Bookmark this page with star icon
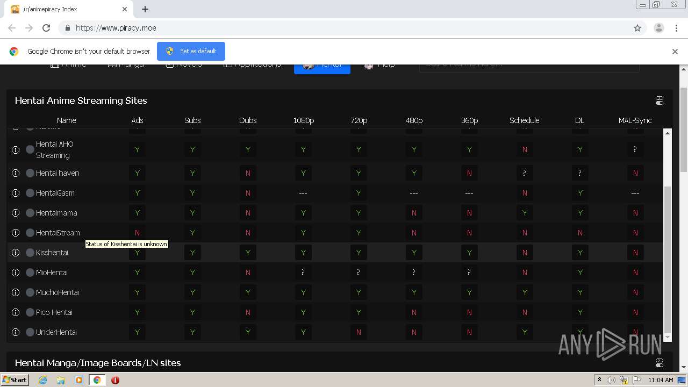The image size is (688, 387). 637,28
